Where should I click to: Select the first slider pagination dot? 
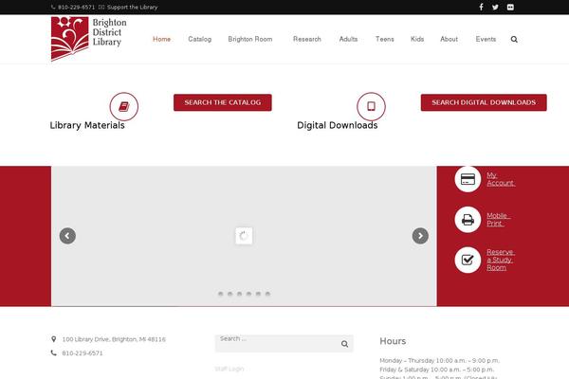pyautogui.click(x=220, y=294)
